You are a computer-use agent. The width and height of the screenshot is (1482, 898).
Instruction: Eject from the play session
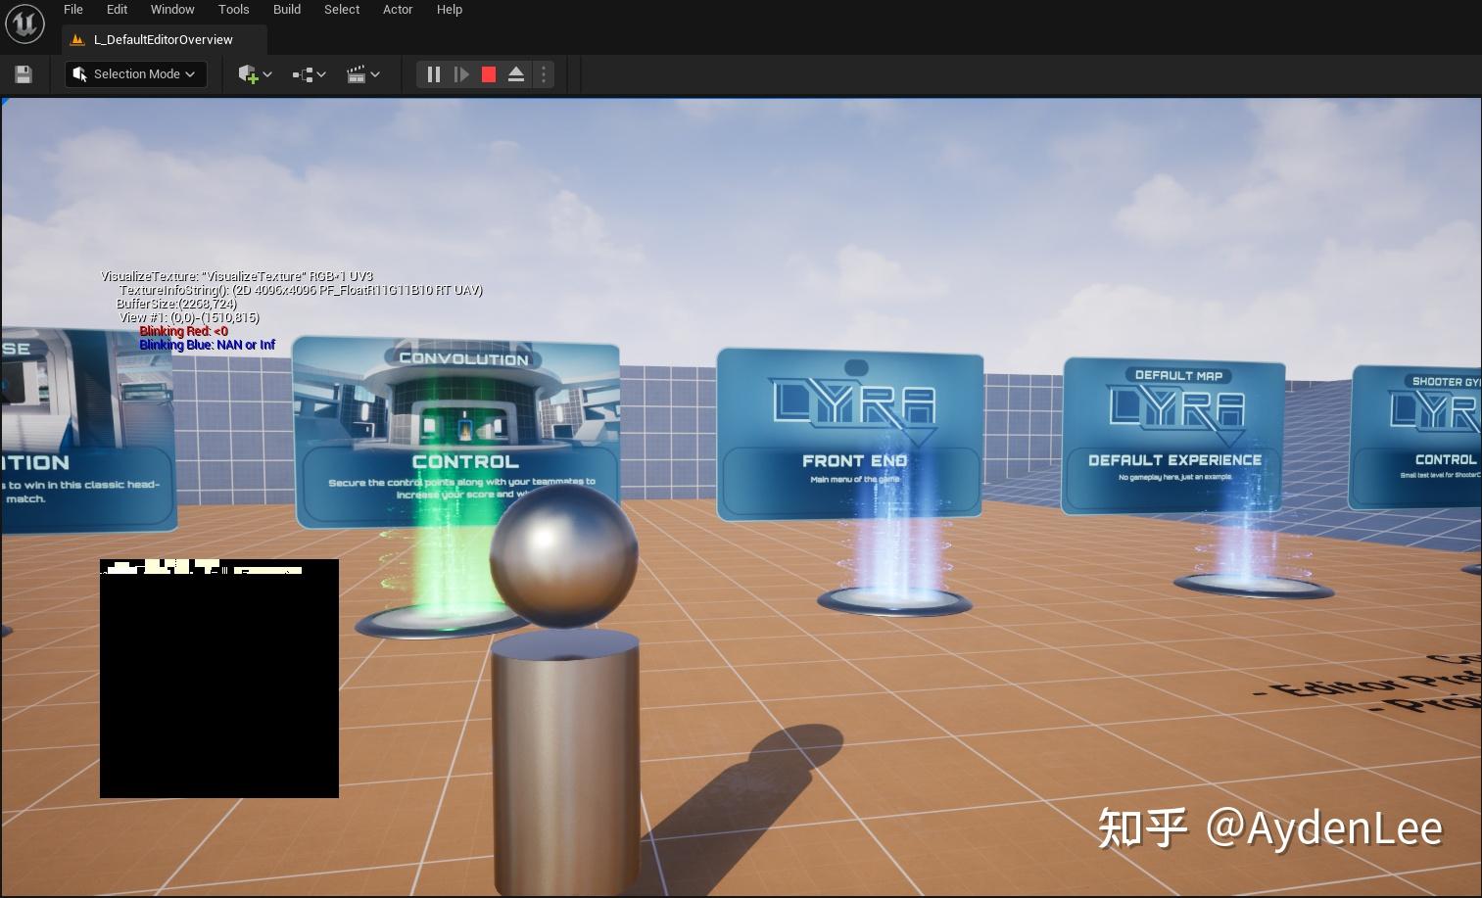[516, 73]
